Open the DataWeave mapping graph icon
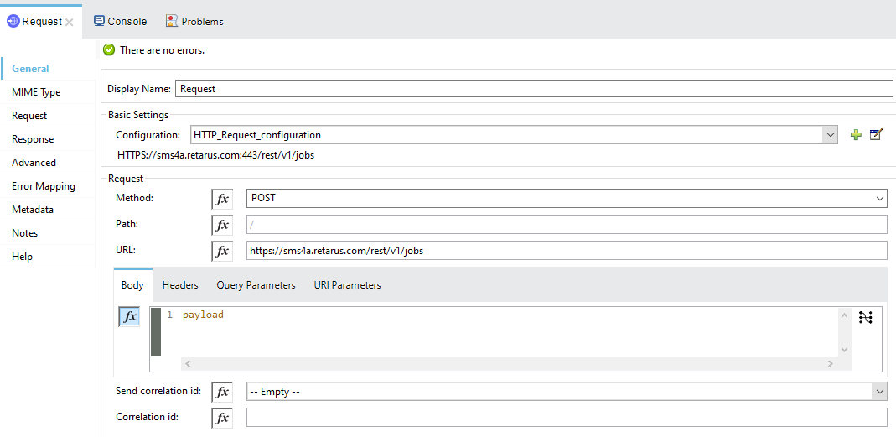 pyautogui.click(x=866, y=318)
